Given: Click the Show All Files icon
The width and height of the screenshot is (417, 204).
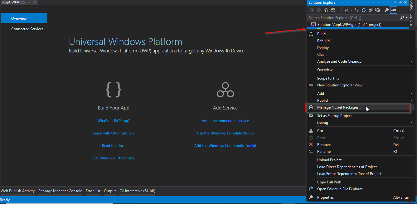Looking at the screenshot, I should [x=377, y=10].
